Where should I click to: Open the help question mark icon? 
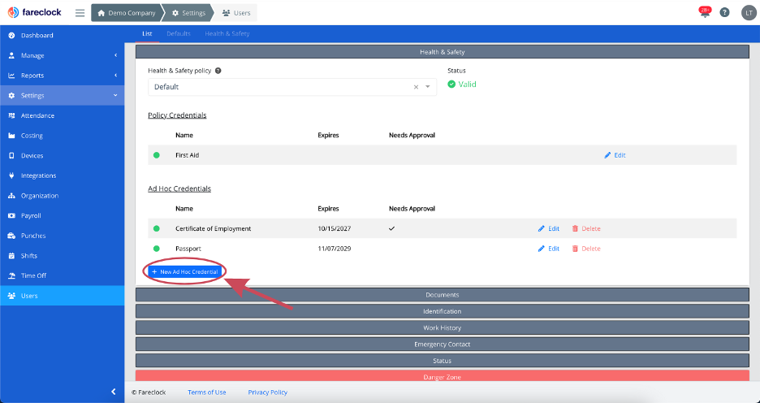tap(724, 13)
